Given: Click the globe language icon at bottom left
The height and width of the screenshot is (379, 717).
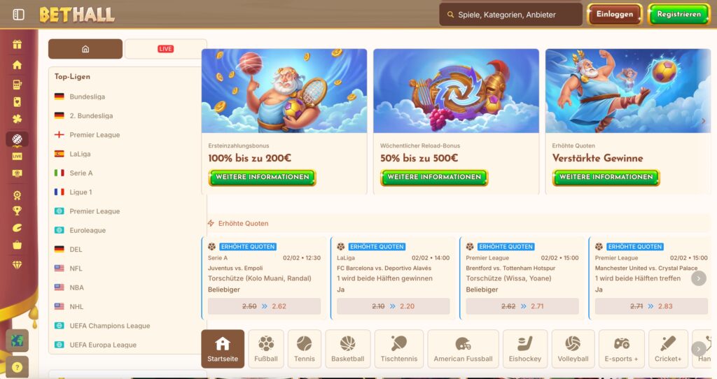Looking at the screenshot, I should 17,341.
